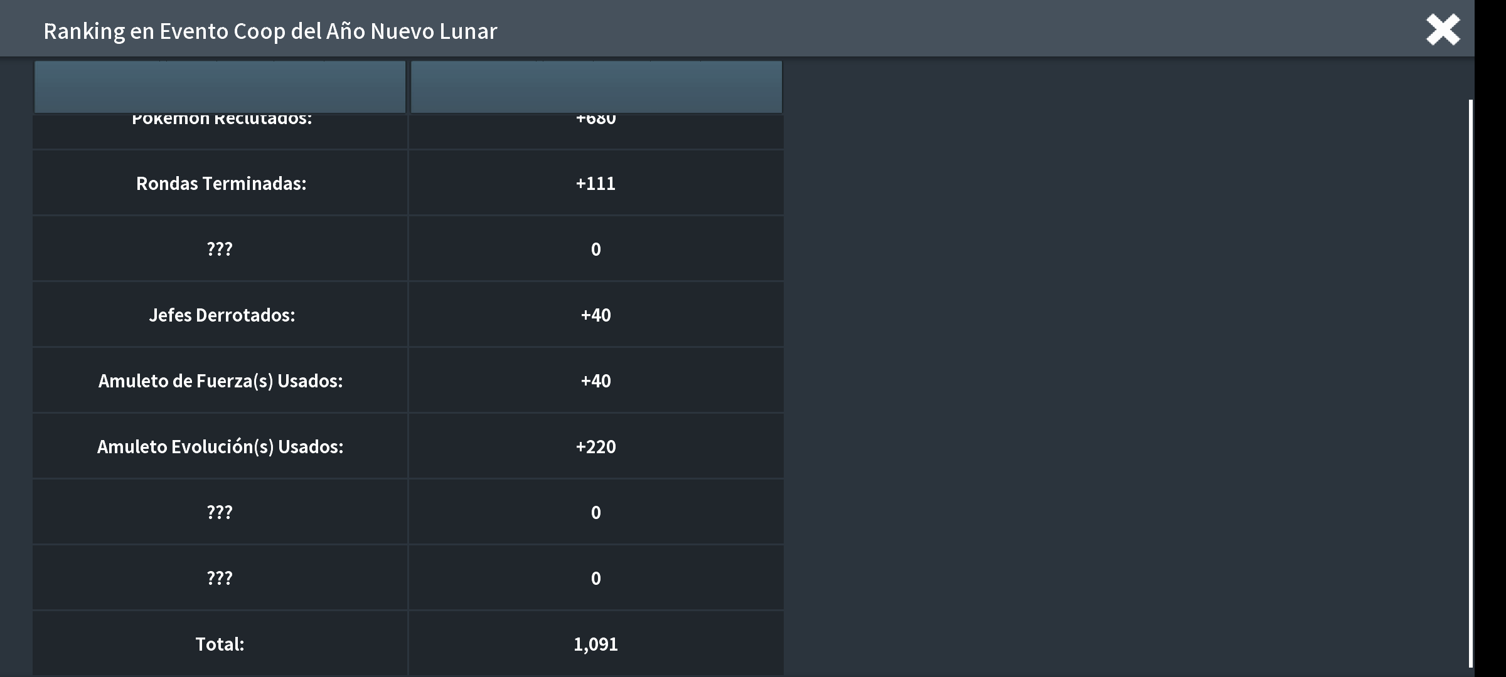The image size is (1506, 677).
Task: Close the ranking window with X
Action: (x=1443, y=29)
